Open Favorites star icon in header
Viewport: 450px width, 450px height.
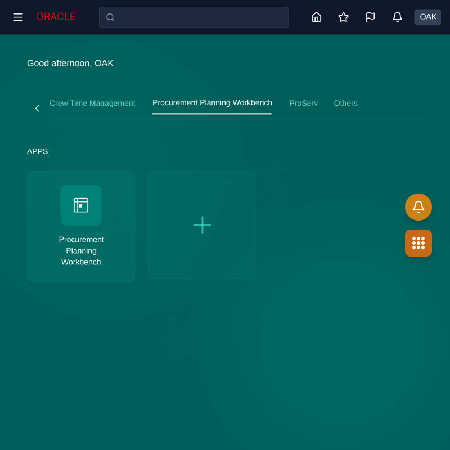point(343,17)
